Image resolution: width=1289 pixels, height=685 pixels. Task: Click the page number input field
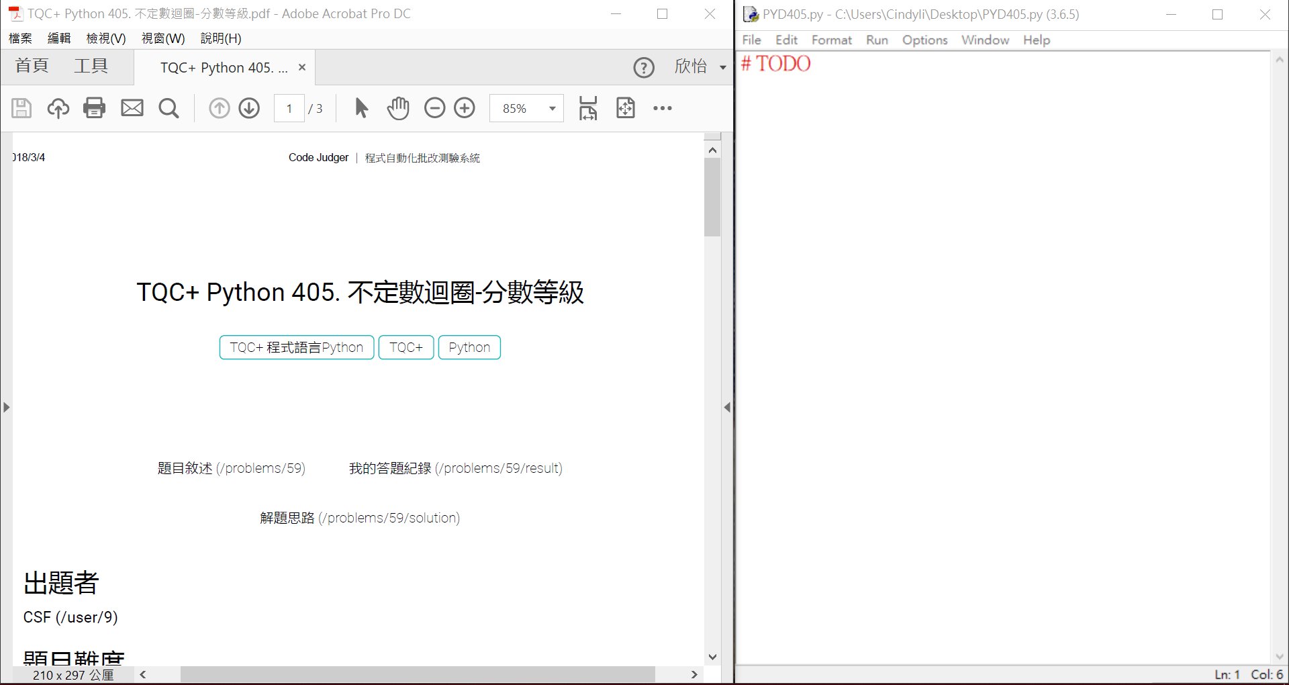(x=289, y=108)
